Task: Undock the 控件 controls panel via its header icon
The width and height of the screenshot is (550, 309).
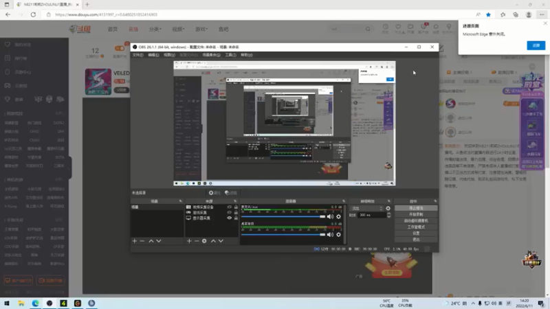Action: click(x=435, y=201)
